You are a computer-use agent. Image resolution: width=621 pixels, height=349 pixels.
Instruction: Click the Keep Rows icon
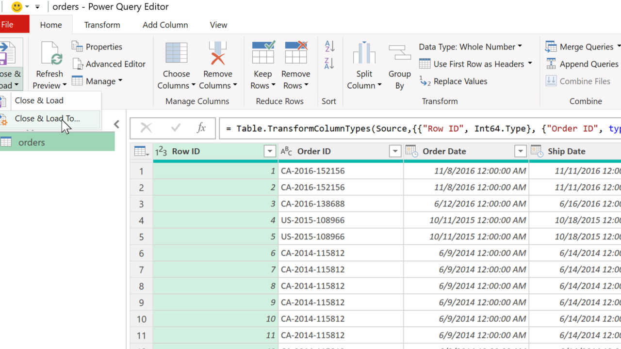pyautogui.click(x=262, y=53)
